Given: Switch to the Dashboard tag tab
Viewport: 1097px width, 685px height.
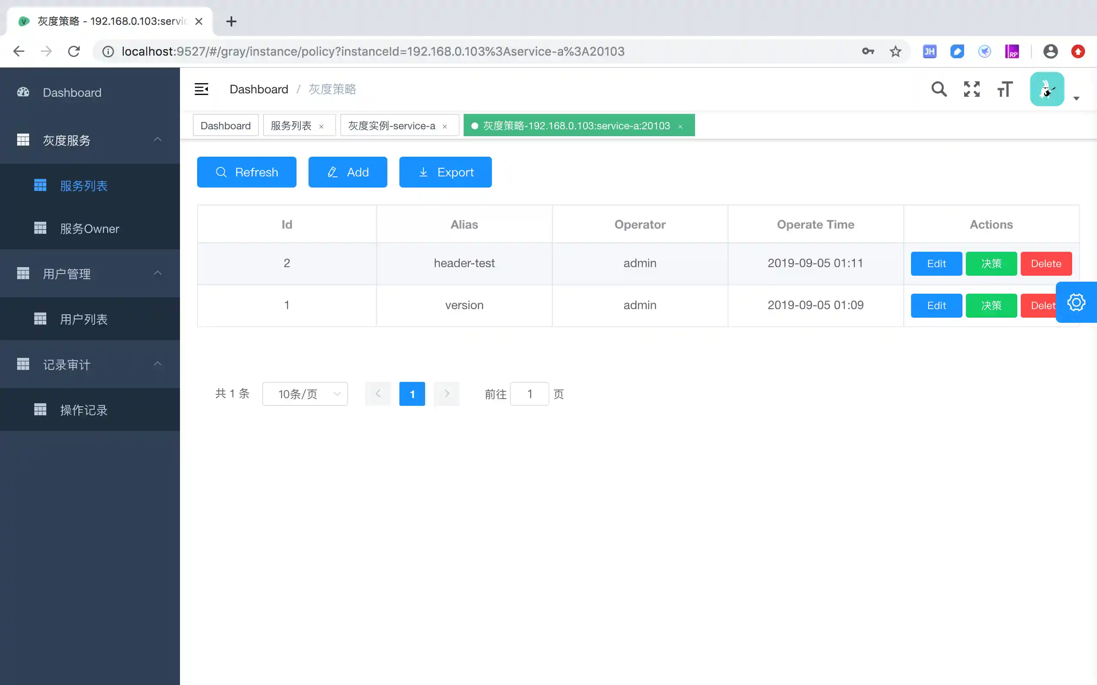Looking at the screenshot, I should [x=225, y=125].
